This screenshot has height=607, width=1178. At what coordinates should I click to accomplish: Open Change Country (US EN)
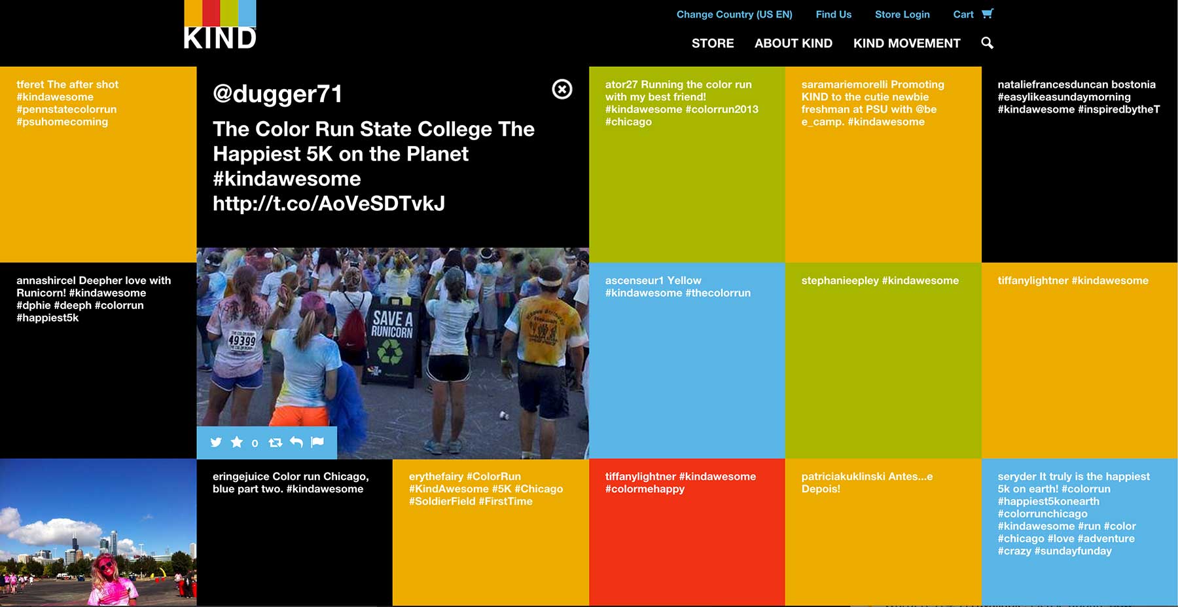pyautogui.click(x=734, y=14)
